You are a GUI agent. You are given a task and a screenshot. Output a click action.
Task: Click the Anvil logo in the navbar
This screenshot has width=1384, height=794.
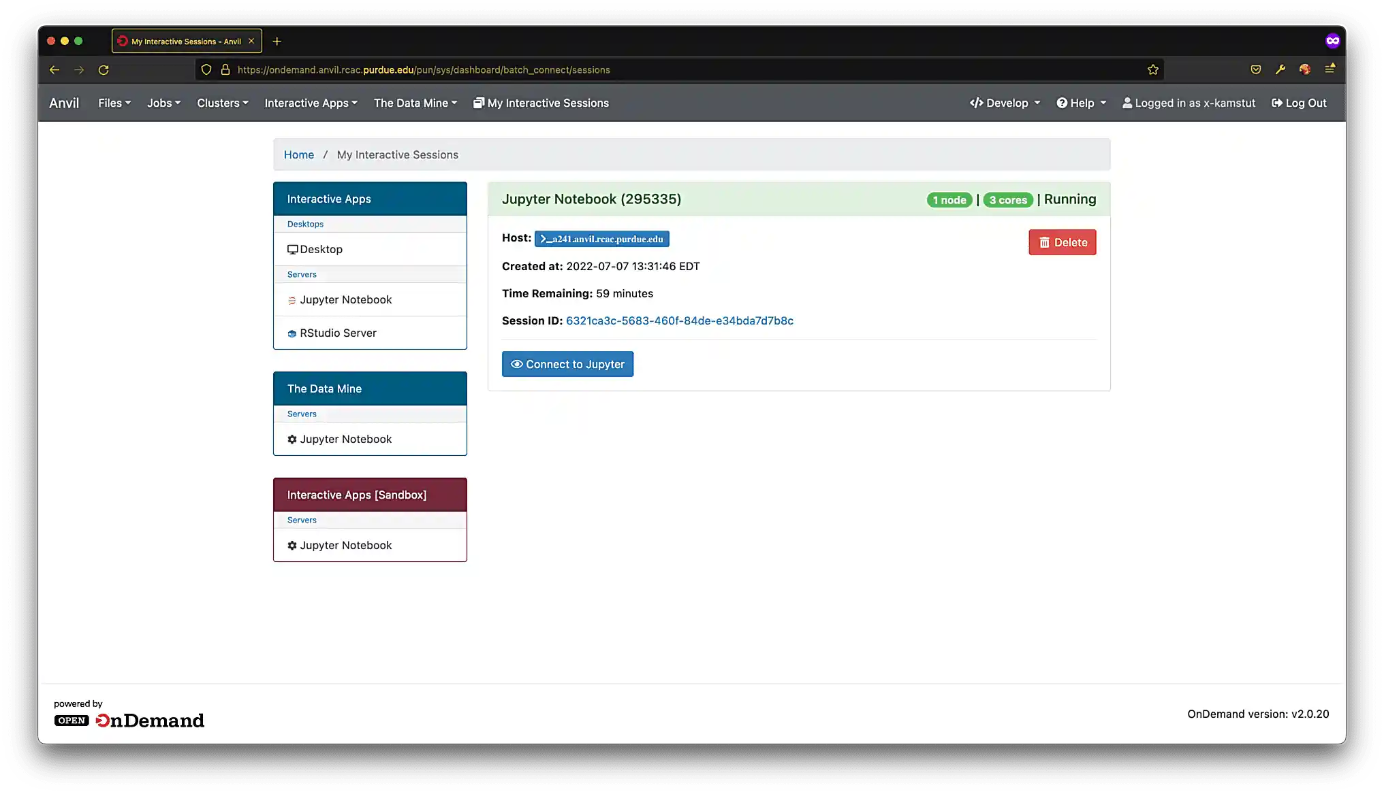[x=63, y=103]
